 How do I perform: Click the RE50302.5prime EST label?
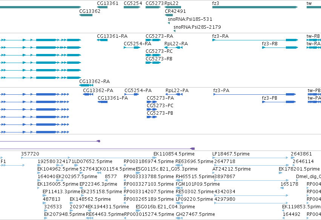195,192
